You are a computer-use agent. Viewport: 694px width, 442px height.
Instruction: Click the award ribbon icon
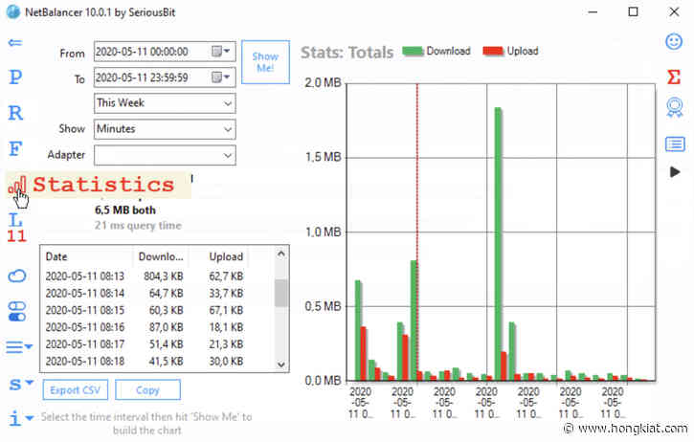tap(675, 107)
